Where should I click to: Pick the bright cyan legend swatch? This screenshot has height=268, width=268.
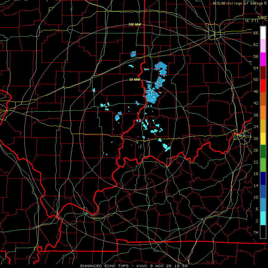[263, 219]
